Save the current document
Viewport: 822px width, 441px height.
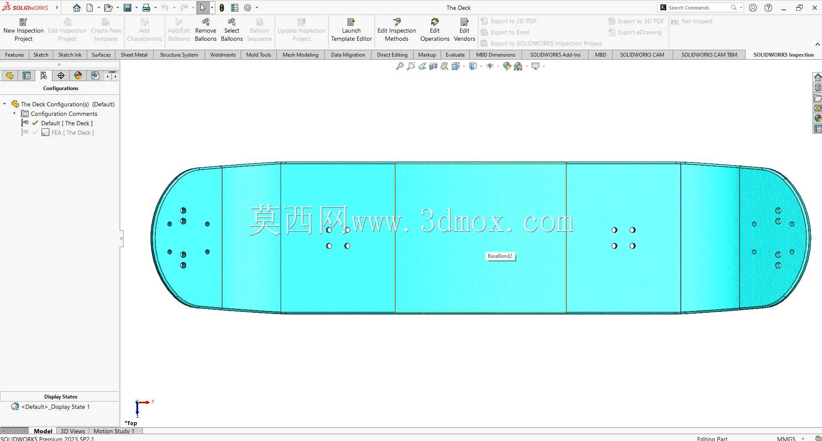[127, 8]
